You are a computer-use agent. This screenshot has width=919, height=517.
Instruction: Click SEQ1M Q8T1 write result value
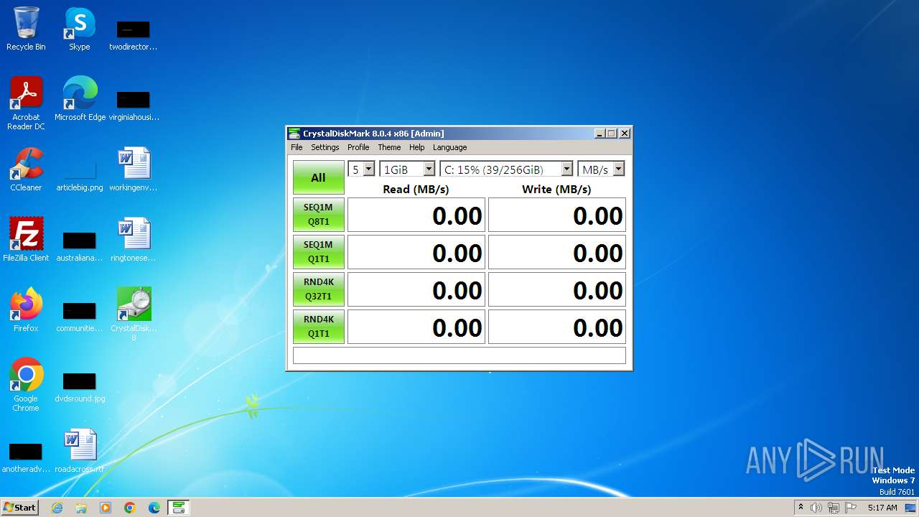[x=557, y=215]
